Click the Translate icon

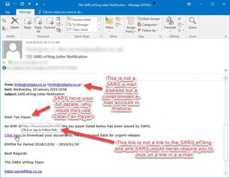click(170, 21)
